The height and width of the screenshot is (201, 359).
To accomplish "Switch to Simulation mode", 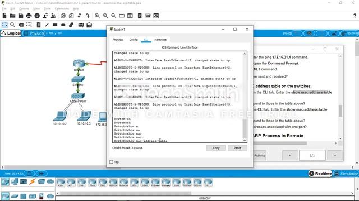I will click(346, 174).
